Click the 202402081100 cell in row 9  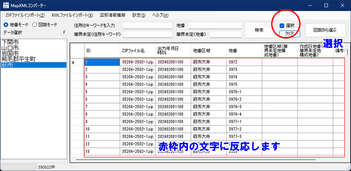[x=173, y=121]
